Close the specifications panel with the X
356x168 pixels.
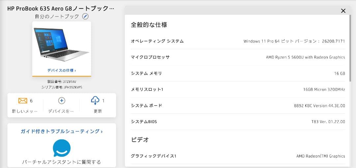(343, 11)
